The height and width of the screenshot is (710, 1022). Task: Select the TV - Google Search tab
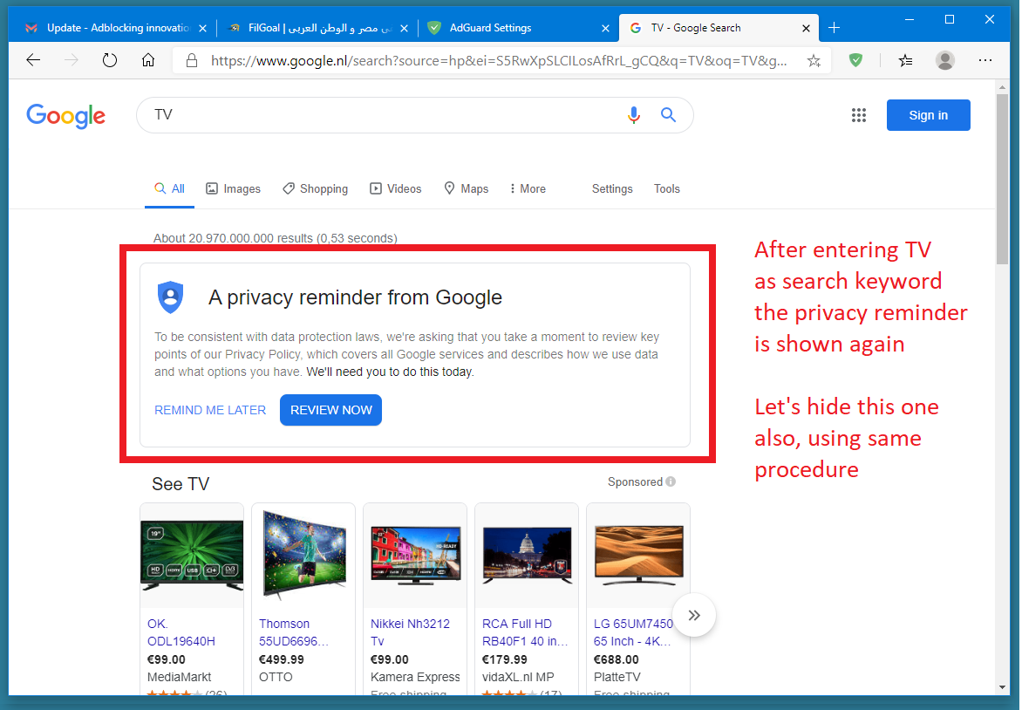[719, 28]
